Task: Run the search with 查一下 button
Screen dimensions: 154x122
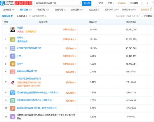Action: coord(87,3)
